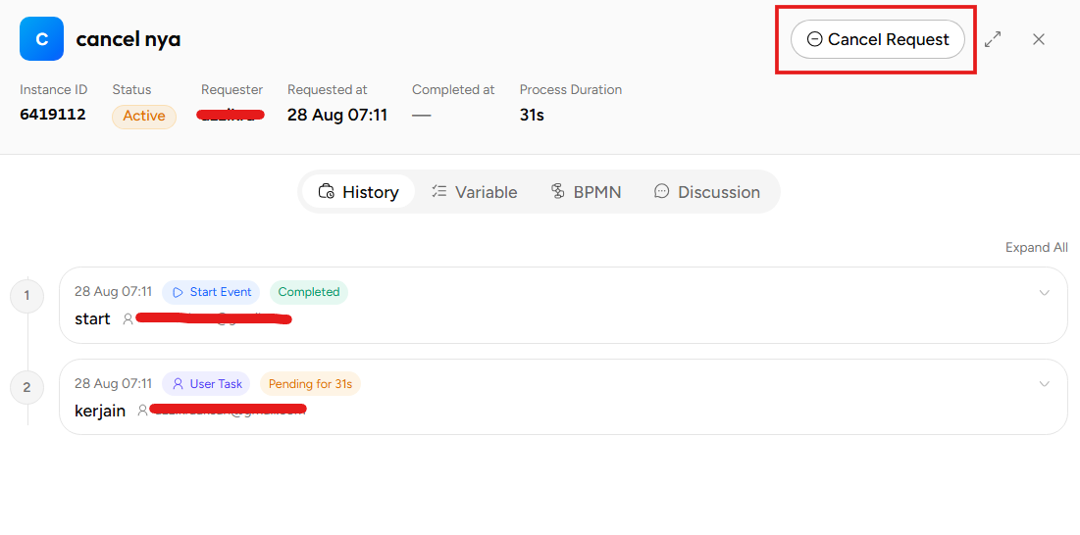Viewport: 1080px width, 535px height.
Task: Click the Start Event row timestamp
Action: pos(113,292)
